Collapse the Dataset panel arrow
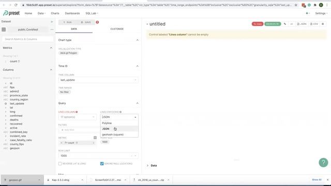The height and width of the screenshot is (186, 331). click(x=52, y=22)
